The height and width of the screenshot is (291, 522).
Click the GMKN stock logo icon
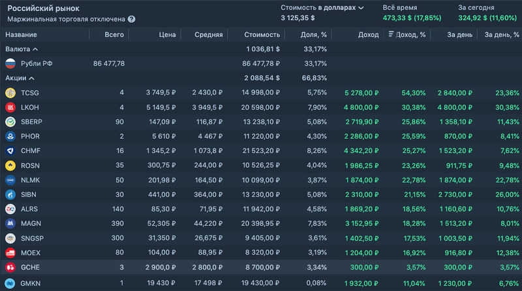coord(10,283)
